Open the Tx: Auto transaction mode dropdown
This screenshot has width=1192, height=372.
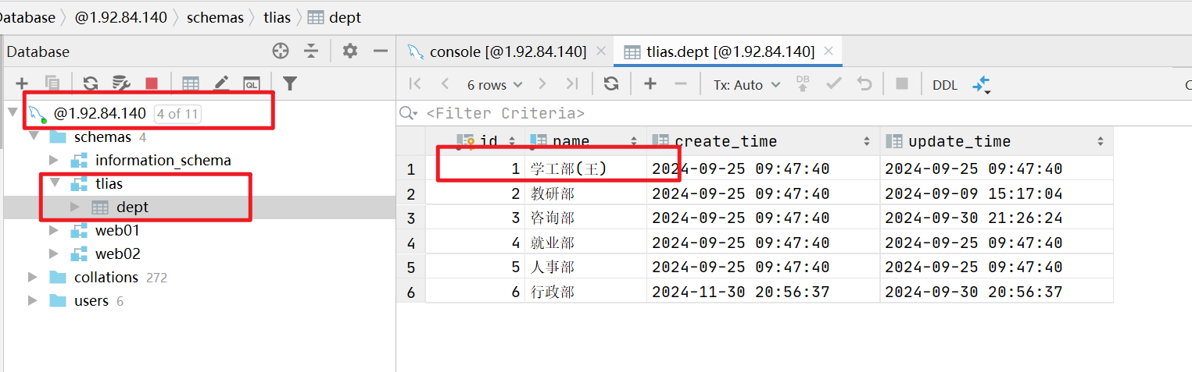(x=746, y=85)
